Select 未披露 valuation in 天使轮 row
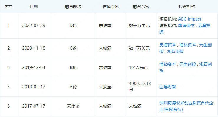The width and height of the screenshot is (218, 117). [105, 106]
